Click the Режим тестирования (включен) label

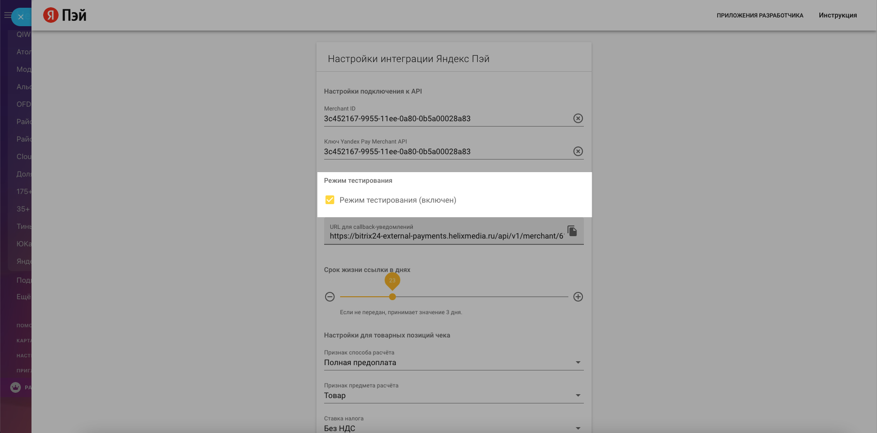point(398,200)
